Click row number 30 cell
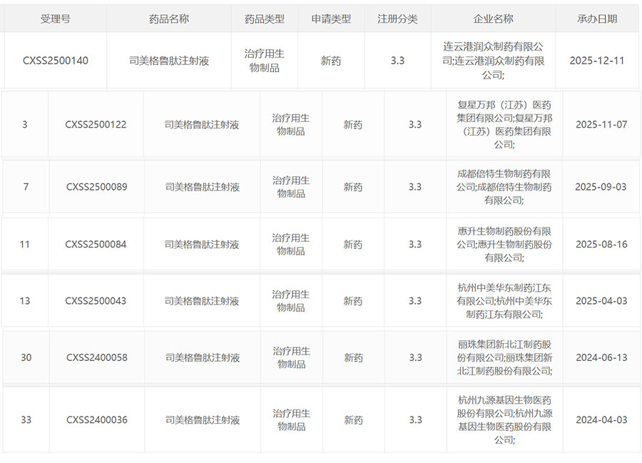642x463 pixels. click(26, 357)
